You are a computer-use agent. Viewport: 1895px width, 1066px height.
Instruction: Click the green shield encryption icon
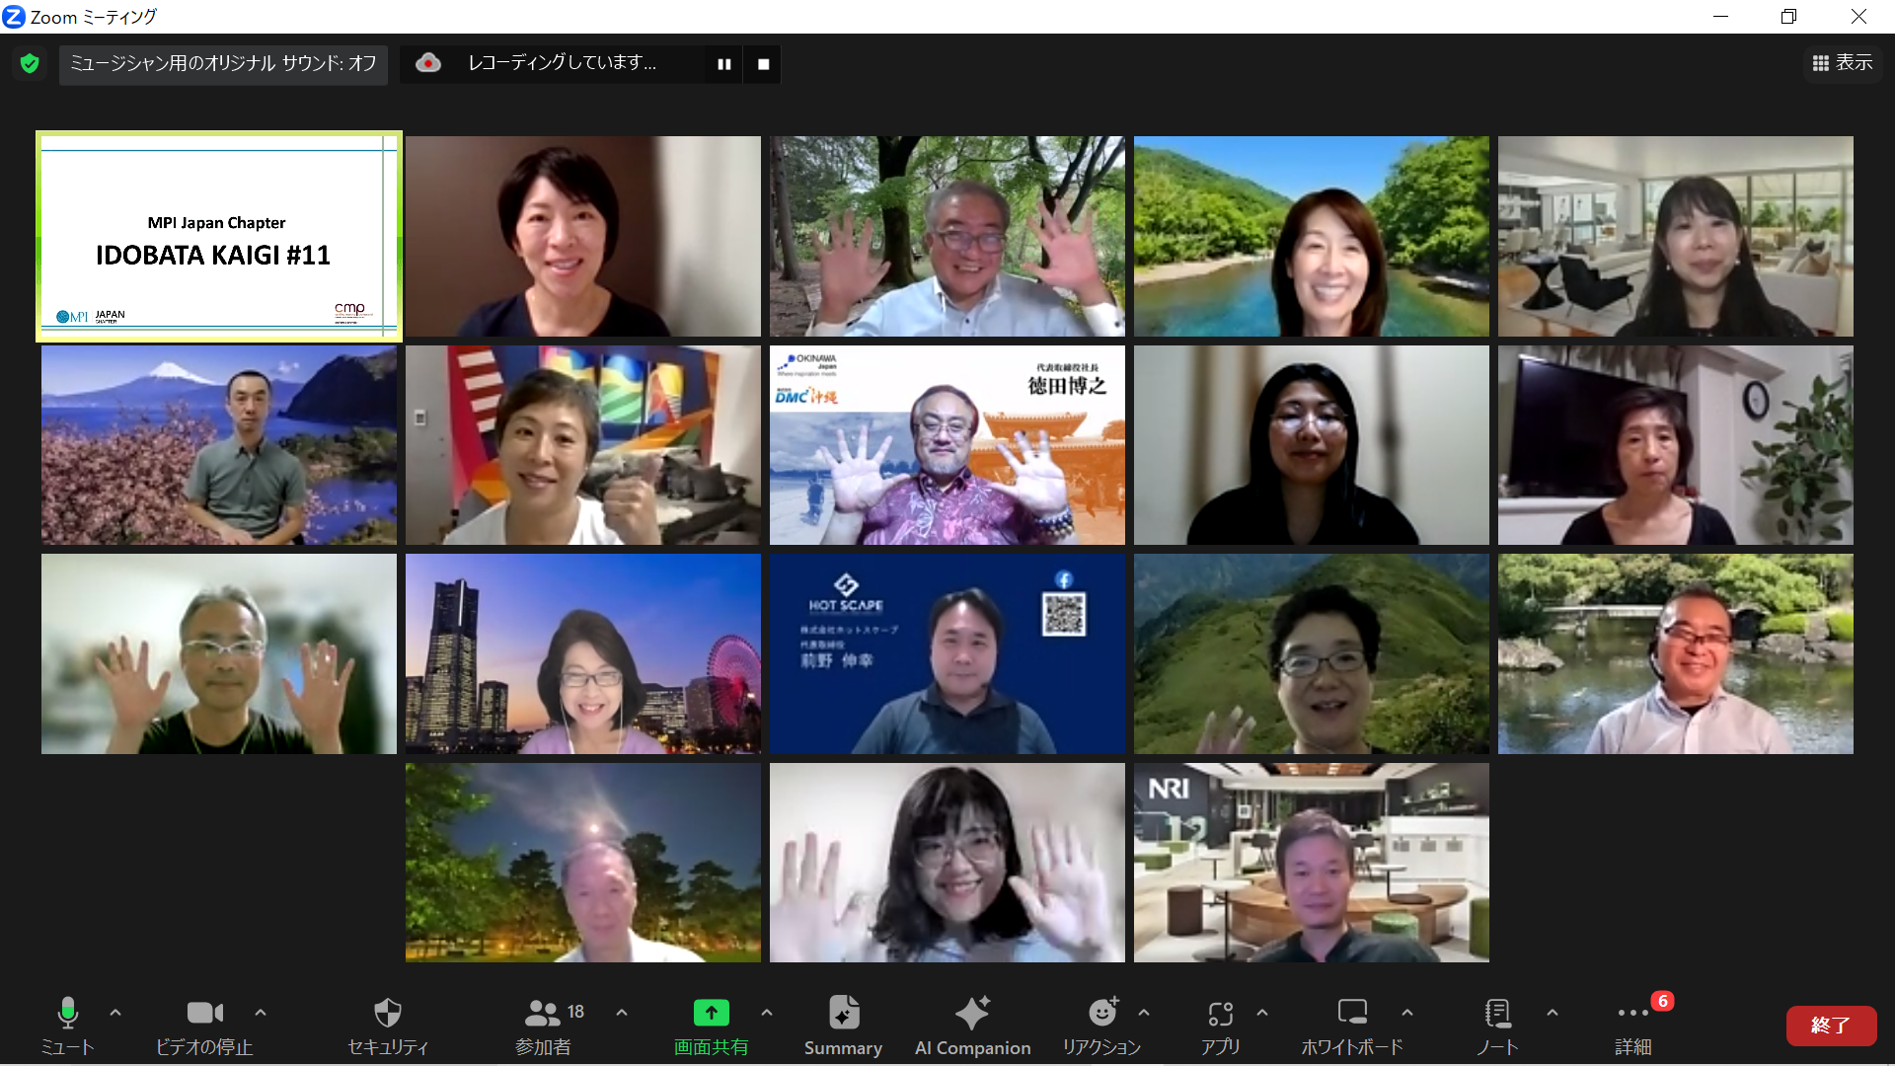[30, 64]
